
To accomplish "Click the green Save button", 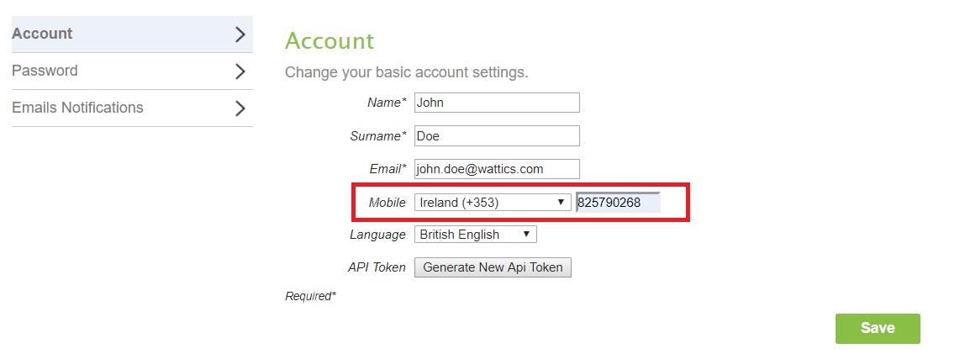I will (877, 329).
